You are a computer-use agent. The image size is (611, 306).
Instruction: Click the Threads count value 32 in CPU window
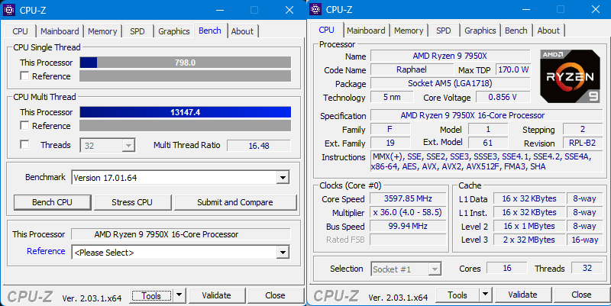click(x=587, y=269)
